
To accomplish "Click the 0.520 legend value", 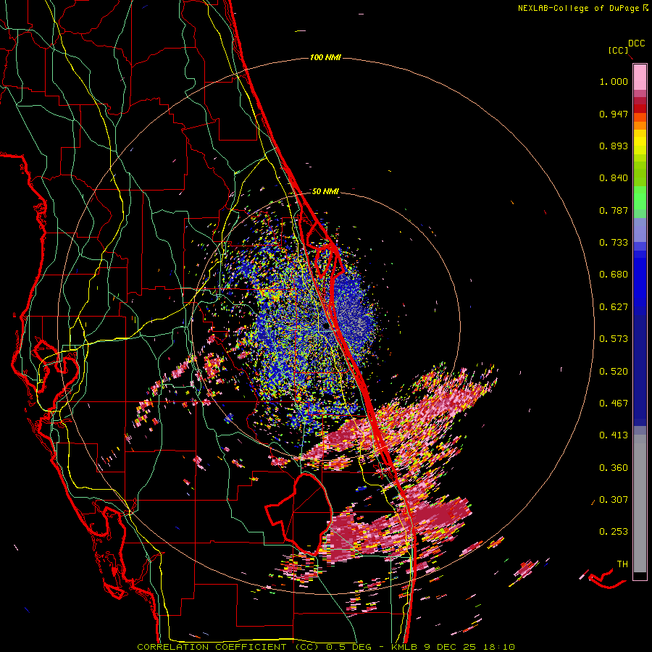I will click(614, 372).
